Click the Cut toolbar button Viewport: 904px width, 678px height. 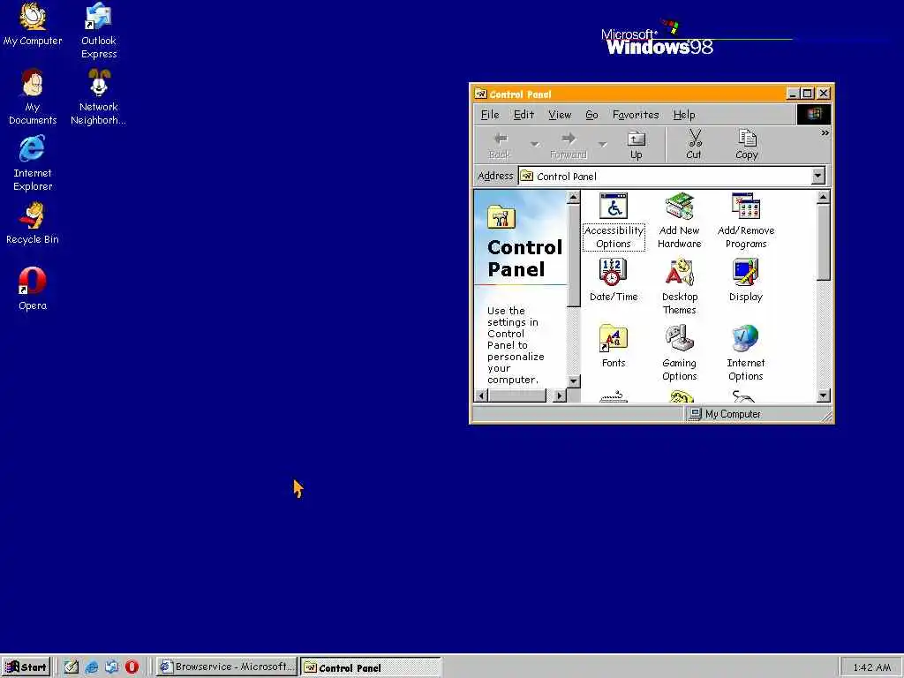coord(694,145)
